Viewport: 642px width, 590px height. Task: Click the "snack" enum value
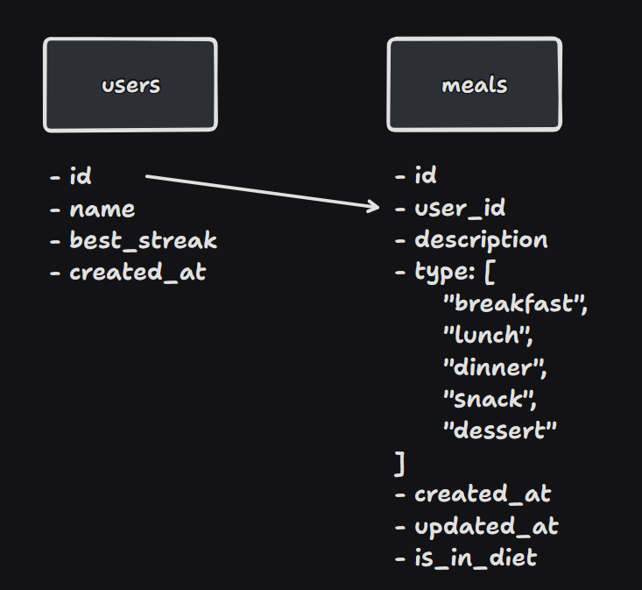coord(490,399)
